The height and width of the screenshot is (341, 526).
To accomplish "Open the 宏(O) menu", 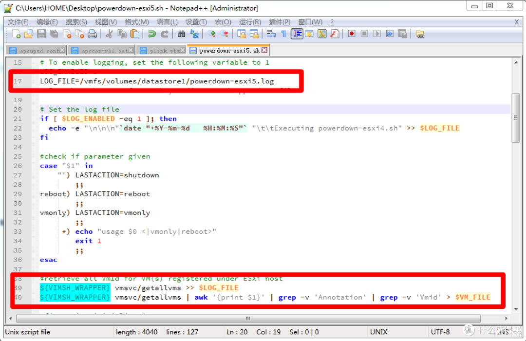I will coord(223,22).
